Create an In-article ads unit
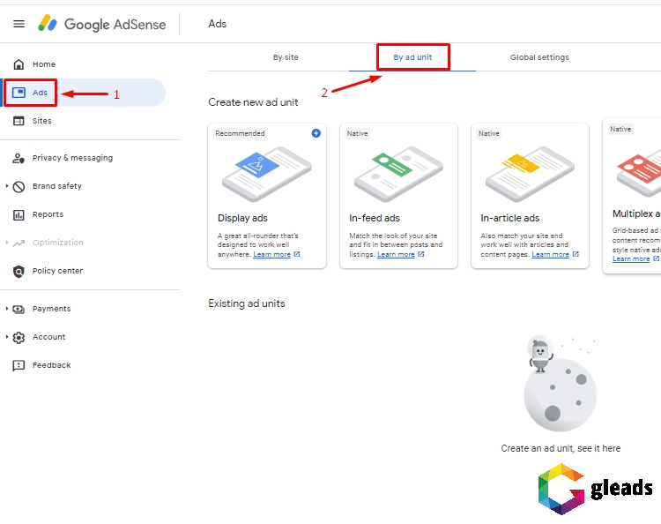Viewport: 661px width, 524px height. (x=530, y=196)
